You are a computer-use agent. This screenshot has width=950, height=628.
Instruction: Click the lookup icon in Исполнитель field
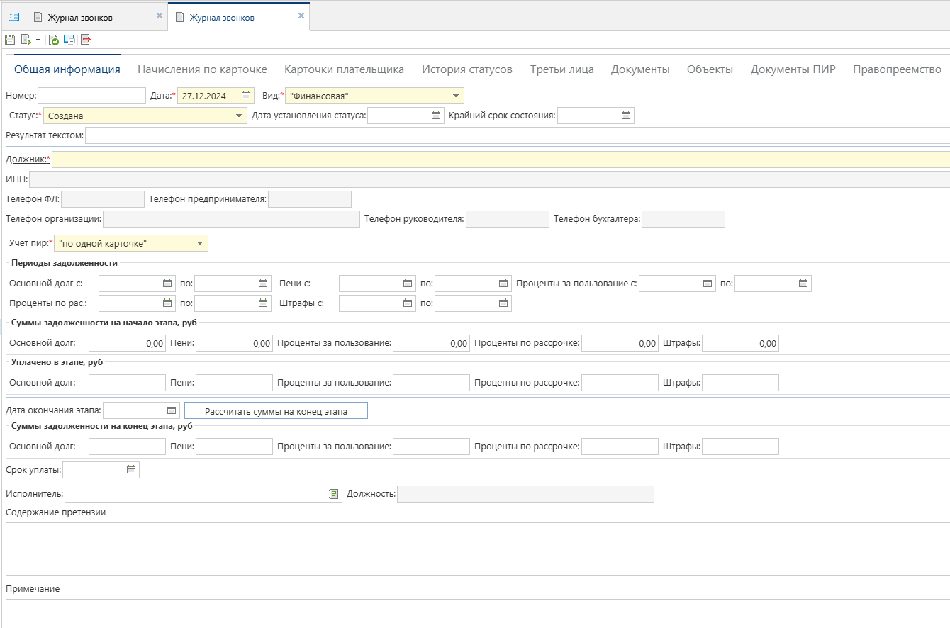(x=334, y=494)
